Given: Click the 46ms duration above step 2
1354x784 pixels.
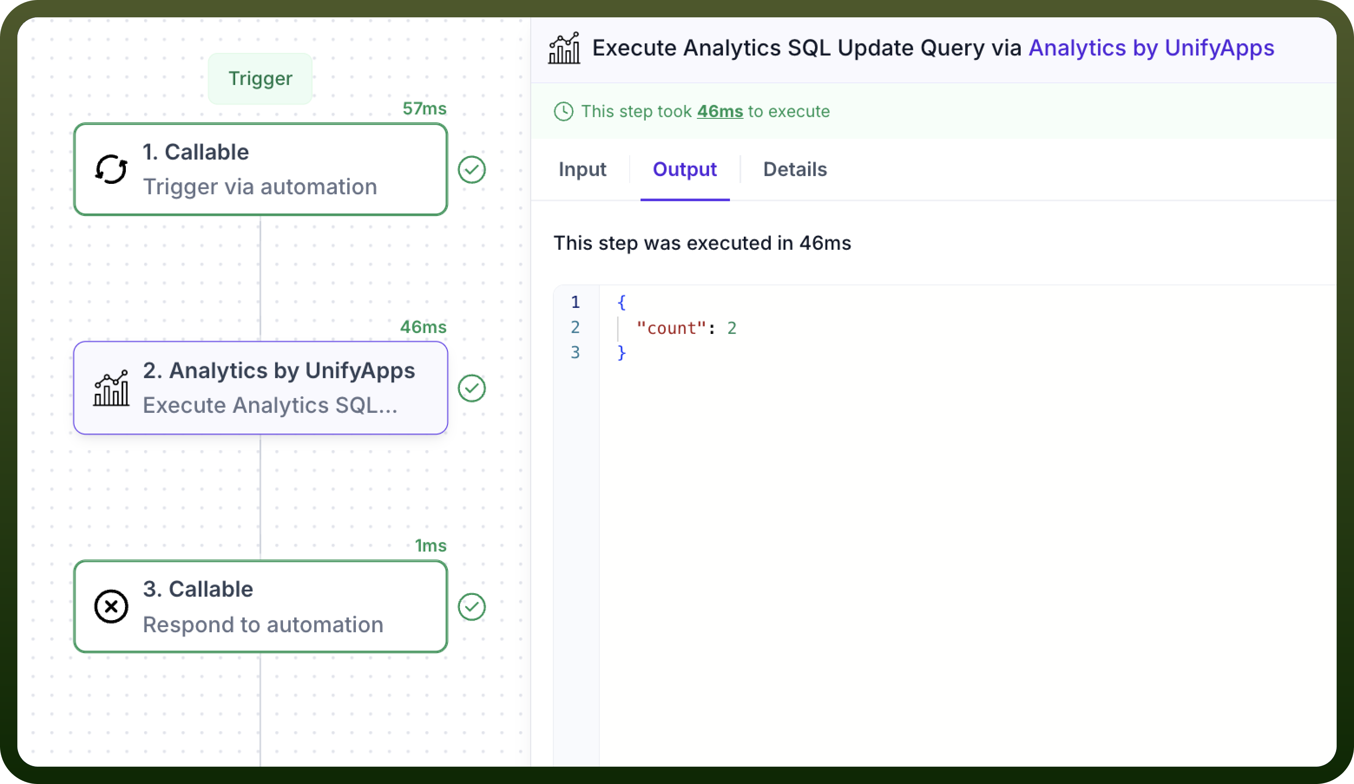Looking at the screenshot, I should [x=424, y=327].
